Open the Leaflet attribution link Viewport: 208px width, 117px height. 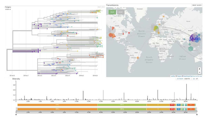[173, 76]
